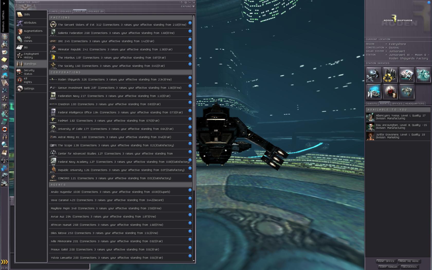Show info for Roden Shipyards standing
The height and width of the screenshot is (270, 432).
(x=190, y=78)
